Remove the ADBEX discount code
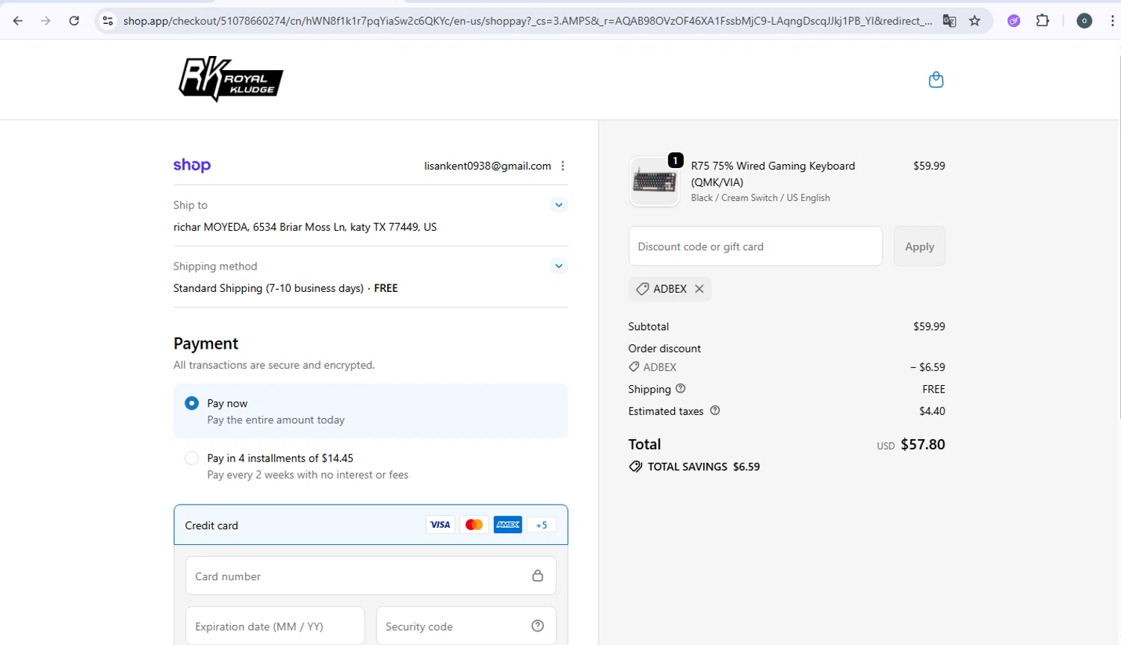The width and height of the screenshot is (1121, 645). [x=699, y=289]
